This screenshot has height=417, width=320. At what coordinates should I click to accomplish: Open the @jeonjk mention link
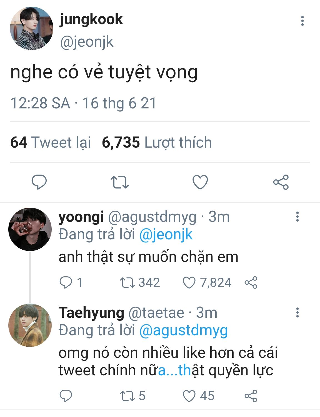click(x=166, y=234)
